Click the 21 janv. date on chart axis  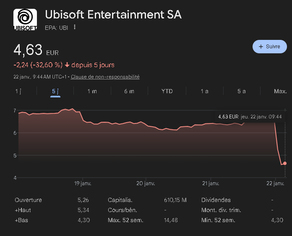(x=211, y=184)
